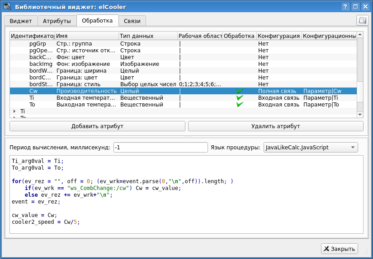Open the Связи tab
The height and width of the screenshot is (259, 373).
click(x=132, y=21)
